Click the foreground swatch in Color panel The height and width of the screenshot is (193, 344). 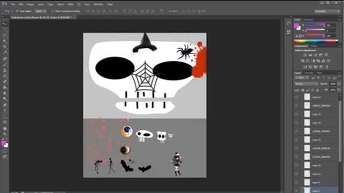tap(296, 26)
